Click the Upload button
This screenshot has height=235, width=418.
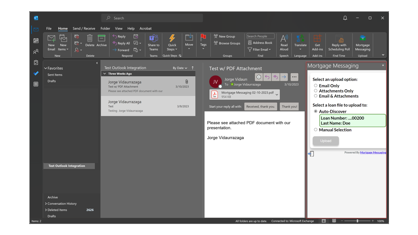pos(326,141)
